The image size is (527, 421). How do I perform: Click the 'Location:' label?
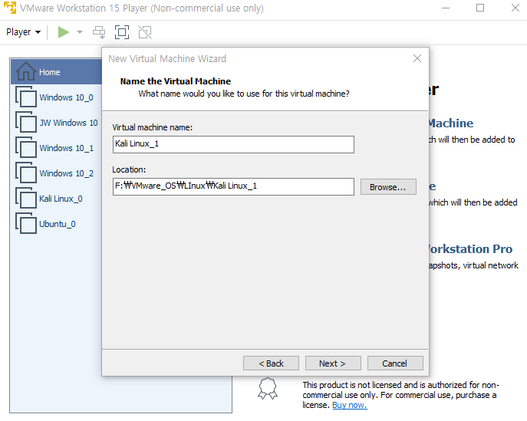tap(129, 169)
